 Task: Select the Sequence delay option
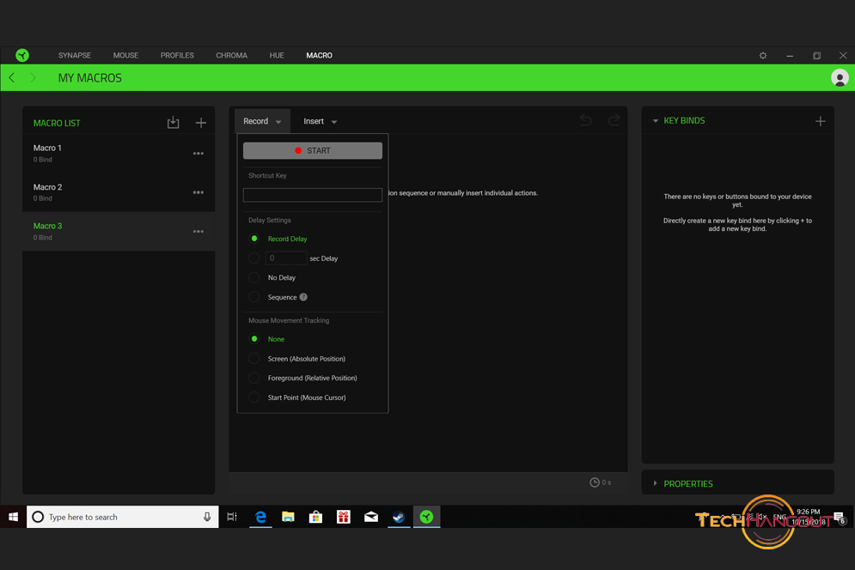coord(254,297)
